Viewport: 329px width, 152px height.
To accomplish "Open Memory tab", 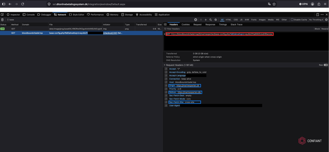I will coord(112,15).
